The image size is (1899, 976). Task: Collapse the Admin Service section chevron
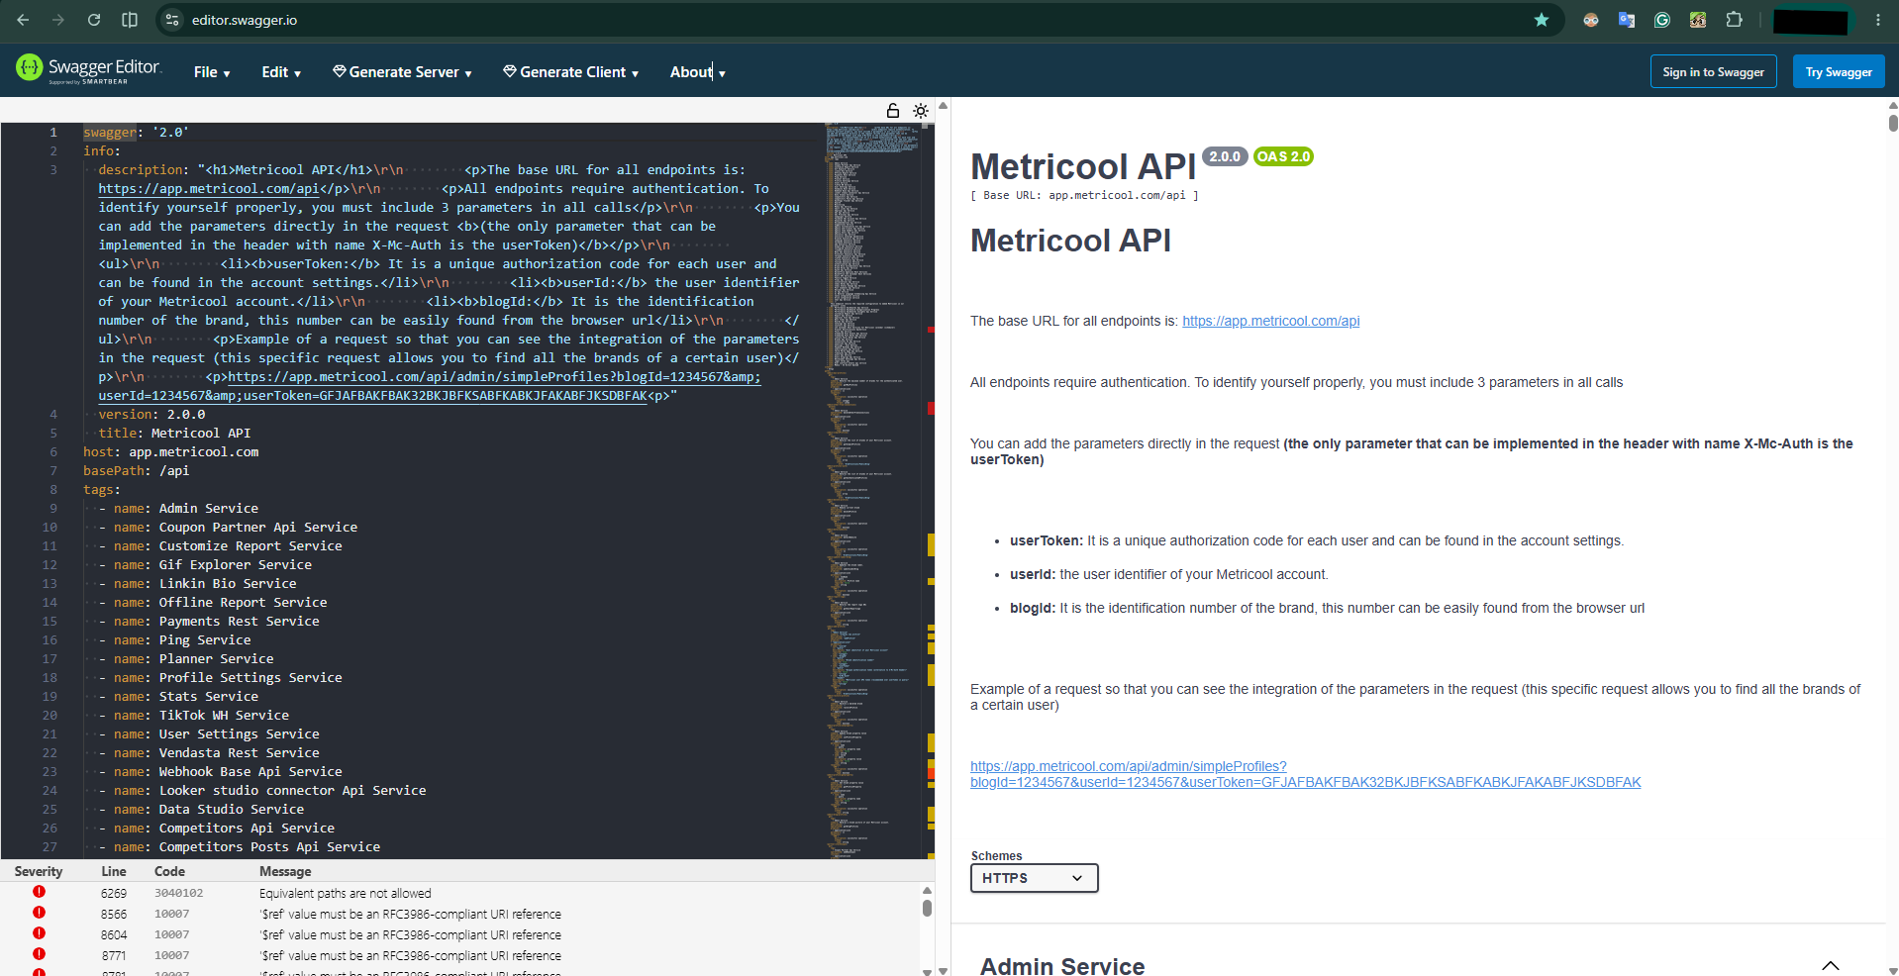[1830, 966]
